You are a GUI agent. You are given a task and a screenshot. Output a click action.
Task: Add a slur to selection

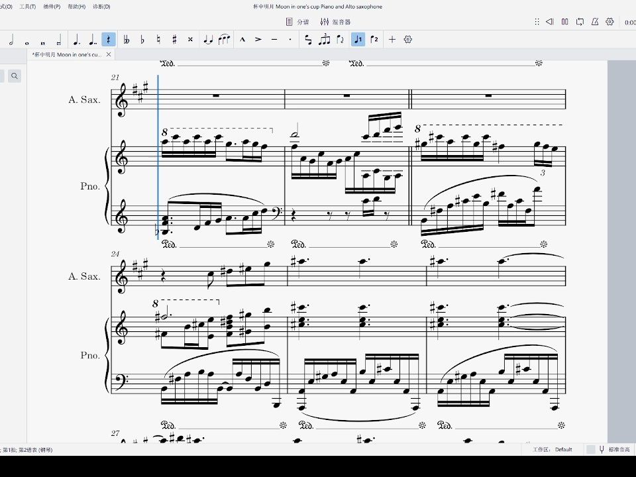pos(224,40)
